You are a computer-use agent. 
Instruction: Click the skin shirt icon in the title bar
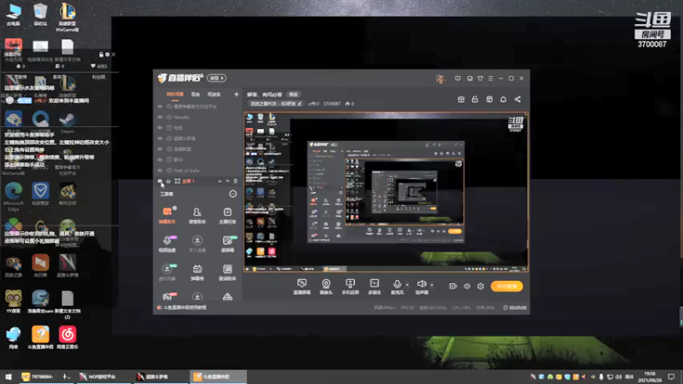click(480, 79)
